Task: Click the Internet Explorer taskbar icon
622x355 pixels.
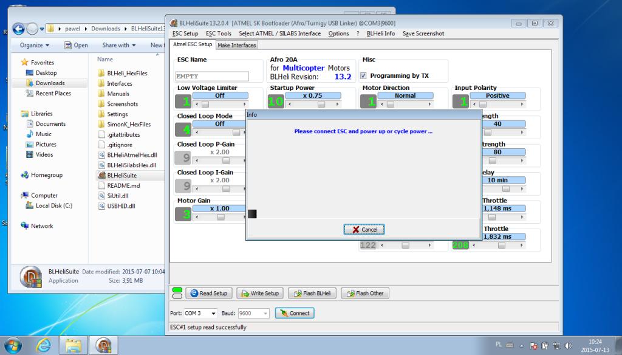Action: coord(43,345)
